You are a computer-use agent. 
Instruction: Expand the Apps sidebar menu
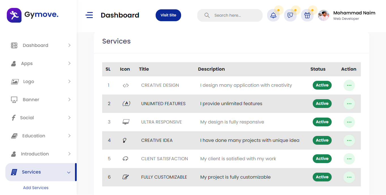27,63
